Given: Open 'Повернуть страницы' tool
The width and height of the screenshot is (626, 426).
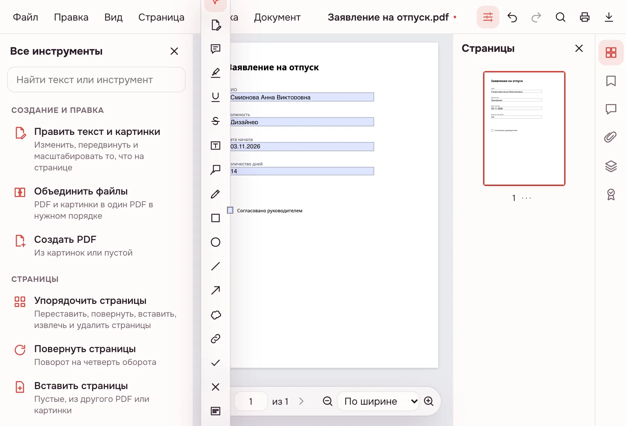Looking at the screenshot, I should coord(96,355).
